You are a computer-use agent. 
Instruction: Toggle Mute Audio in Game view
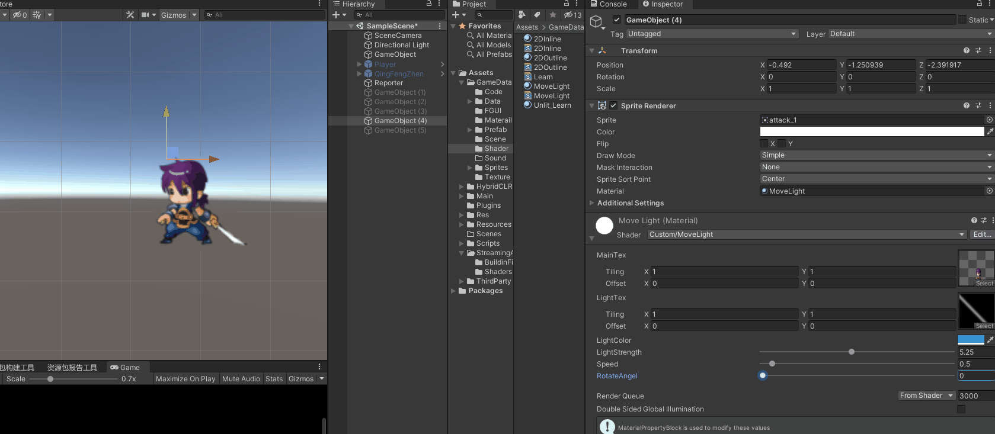pos(241,379)
